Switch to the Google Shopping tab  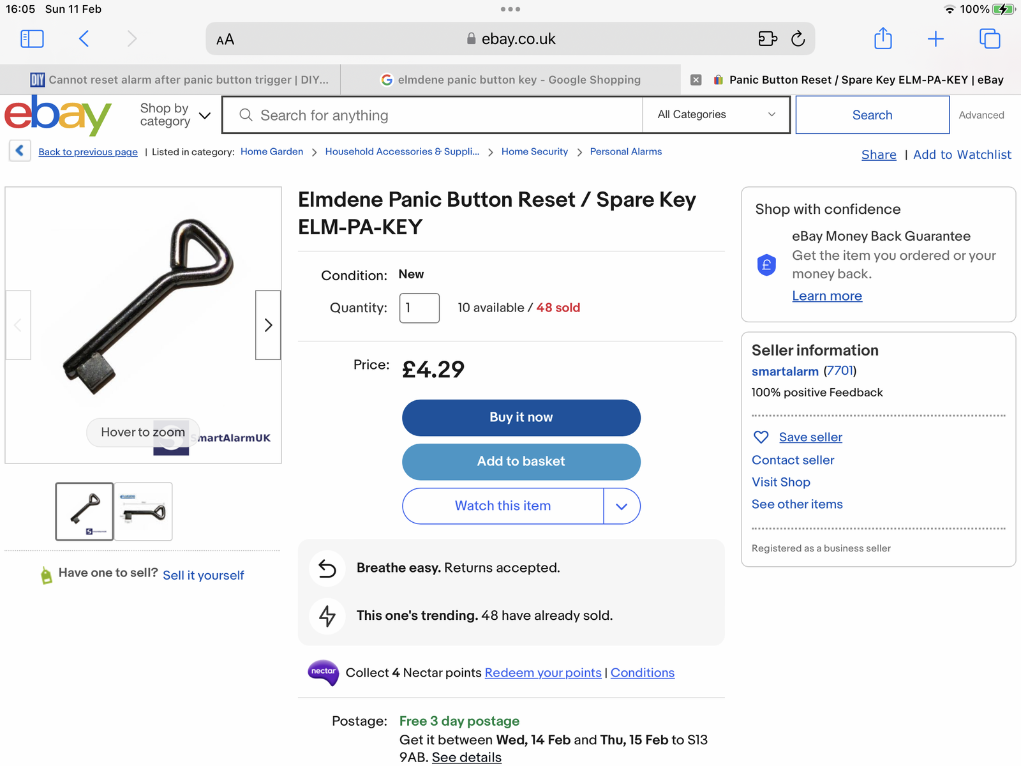(511, 80)
